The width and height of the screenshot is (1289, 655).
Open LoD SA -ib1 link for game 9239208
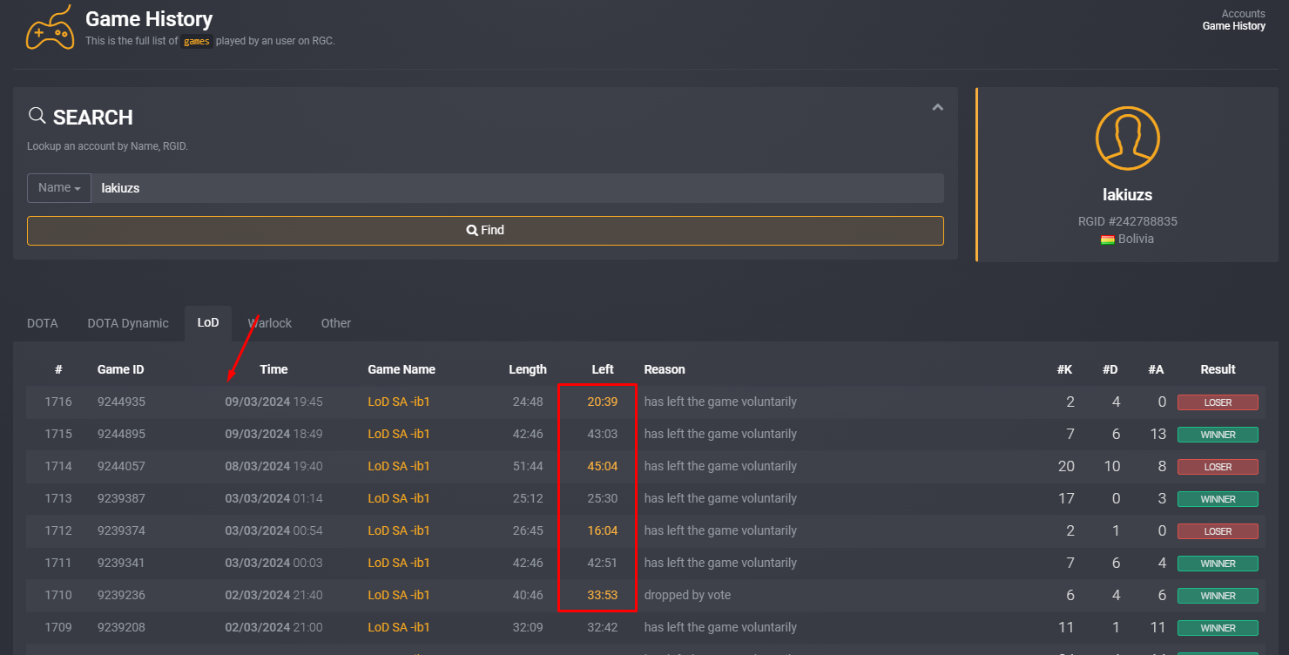399,627
